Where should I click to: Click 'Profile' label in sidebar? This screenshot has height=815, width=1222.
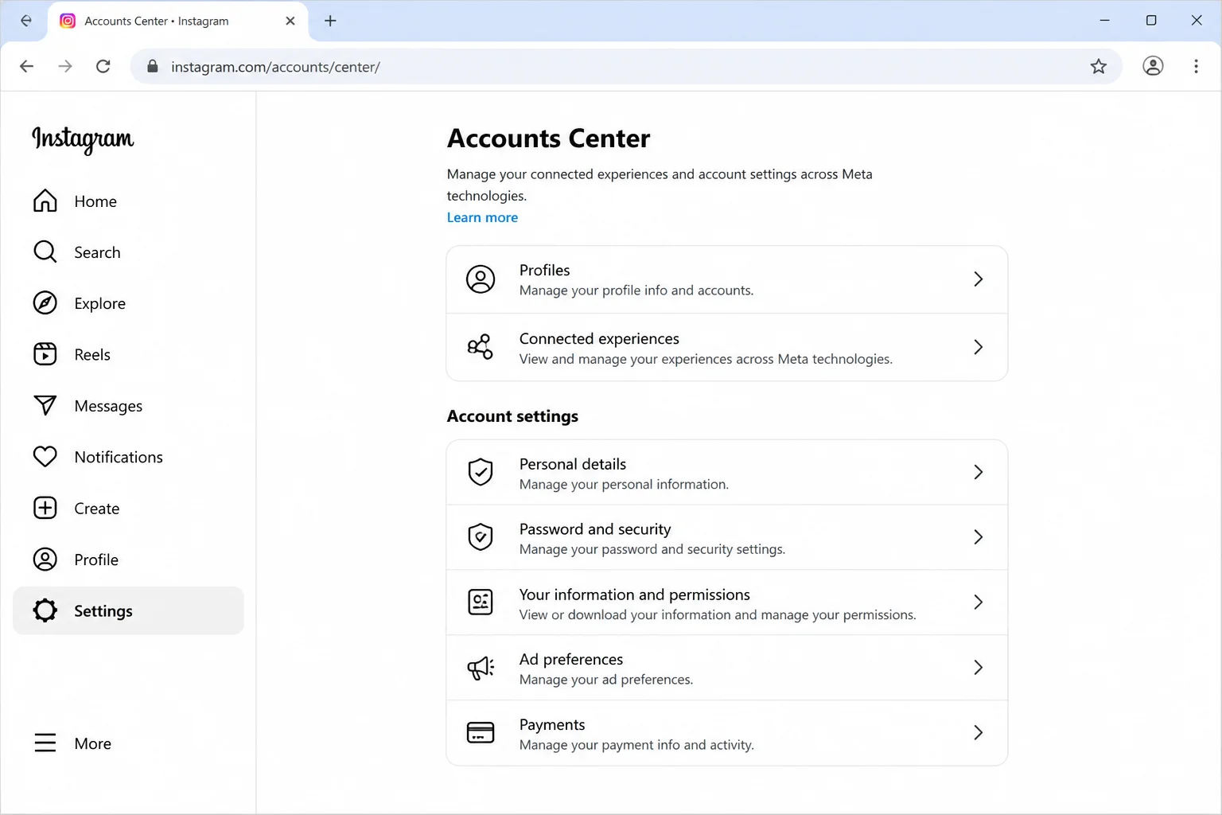96,560
